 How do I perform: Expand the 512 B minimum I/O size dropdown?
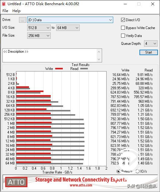pos(39,28)
